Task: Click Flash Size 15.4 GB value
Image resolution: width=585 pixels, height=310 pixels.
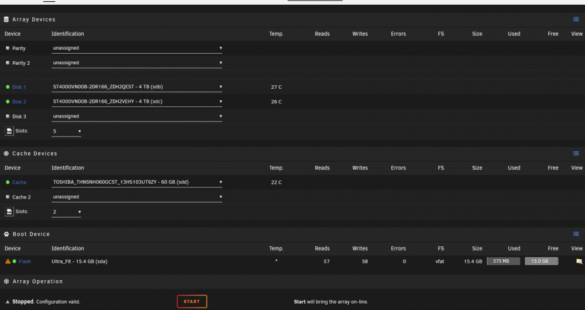Action: [x=473, y=262]
